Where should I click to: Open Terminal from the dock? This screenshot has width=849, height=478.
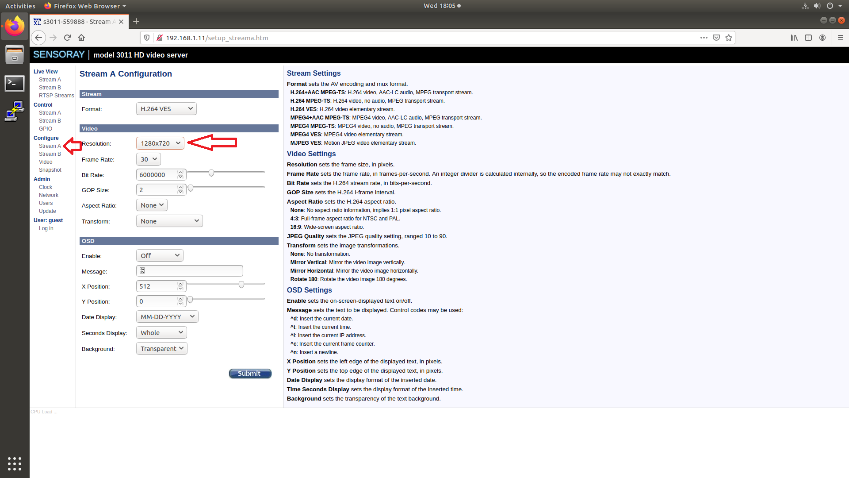click(x=15, y=83)
